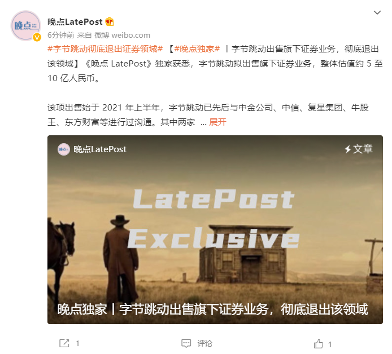Click the crown membership badge icon
392x354 pixels.
click(110, 22)
